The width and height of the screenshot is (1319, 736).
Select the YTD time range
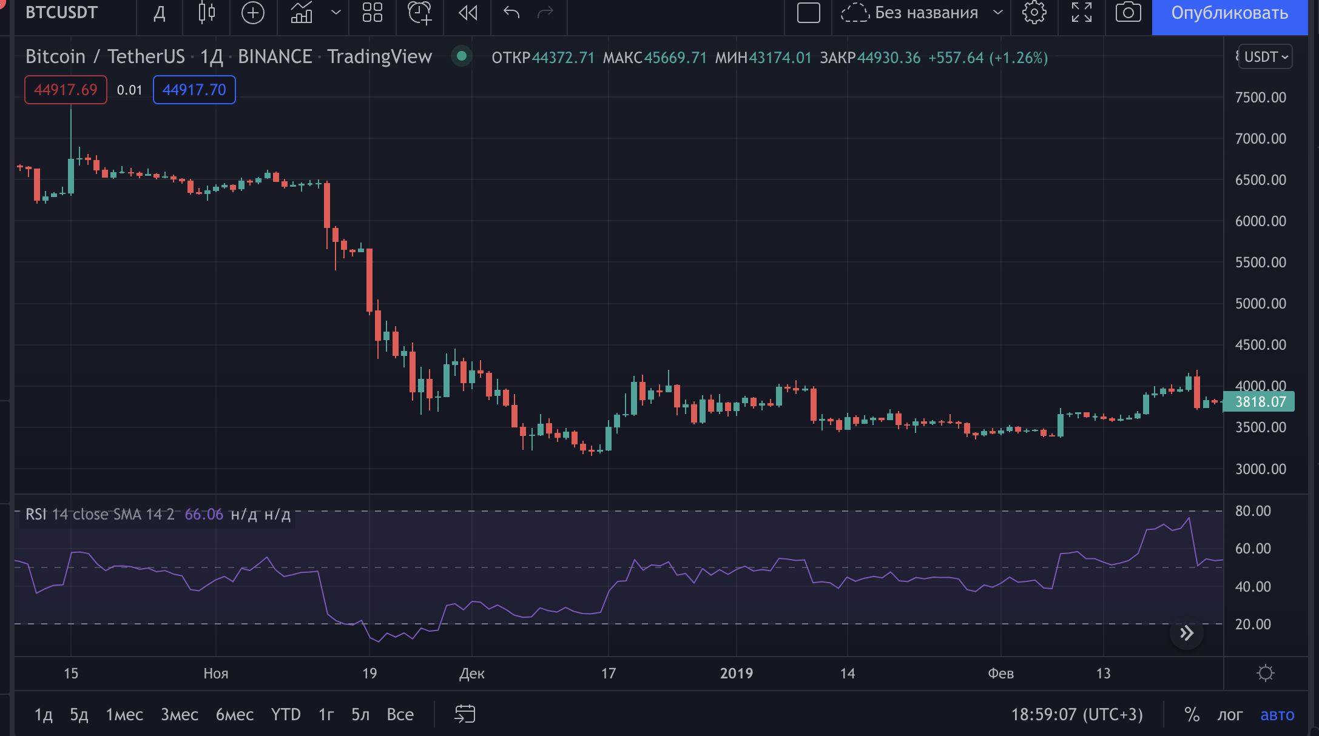click(286, 715)
